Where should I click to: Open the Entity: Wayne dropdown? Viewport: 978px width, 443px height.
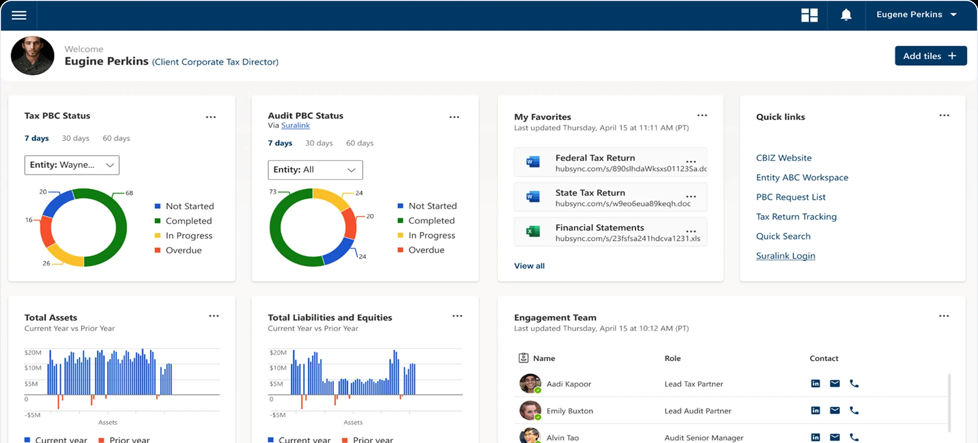[72, 165]
